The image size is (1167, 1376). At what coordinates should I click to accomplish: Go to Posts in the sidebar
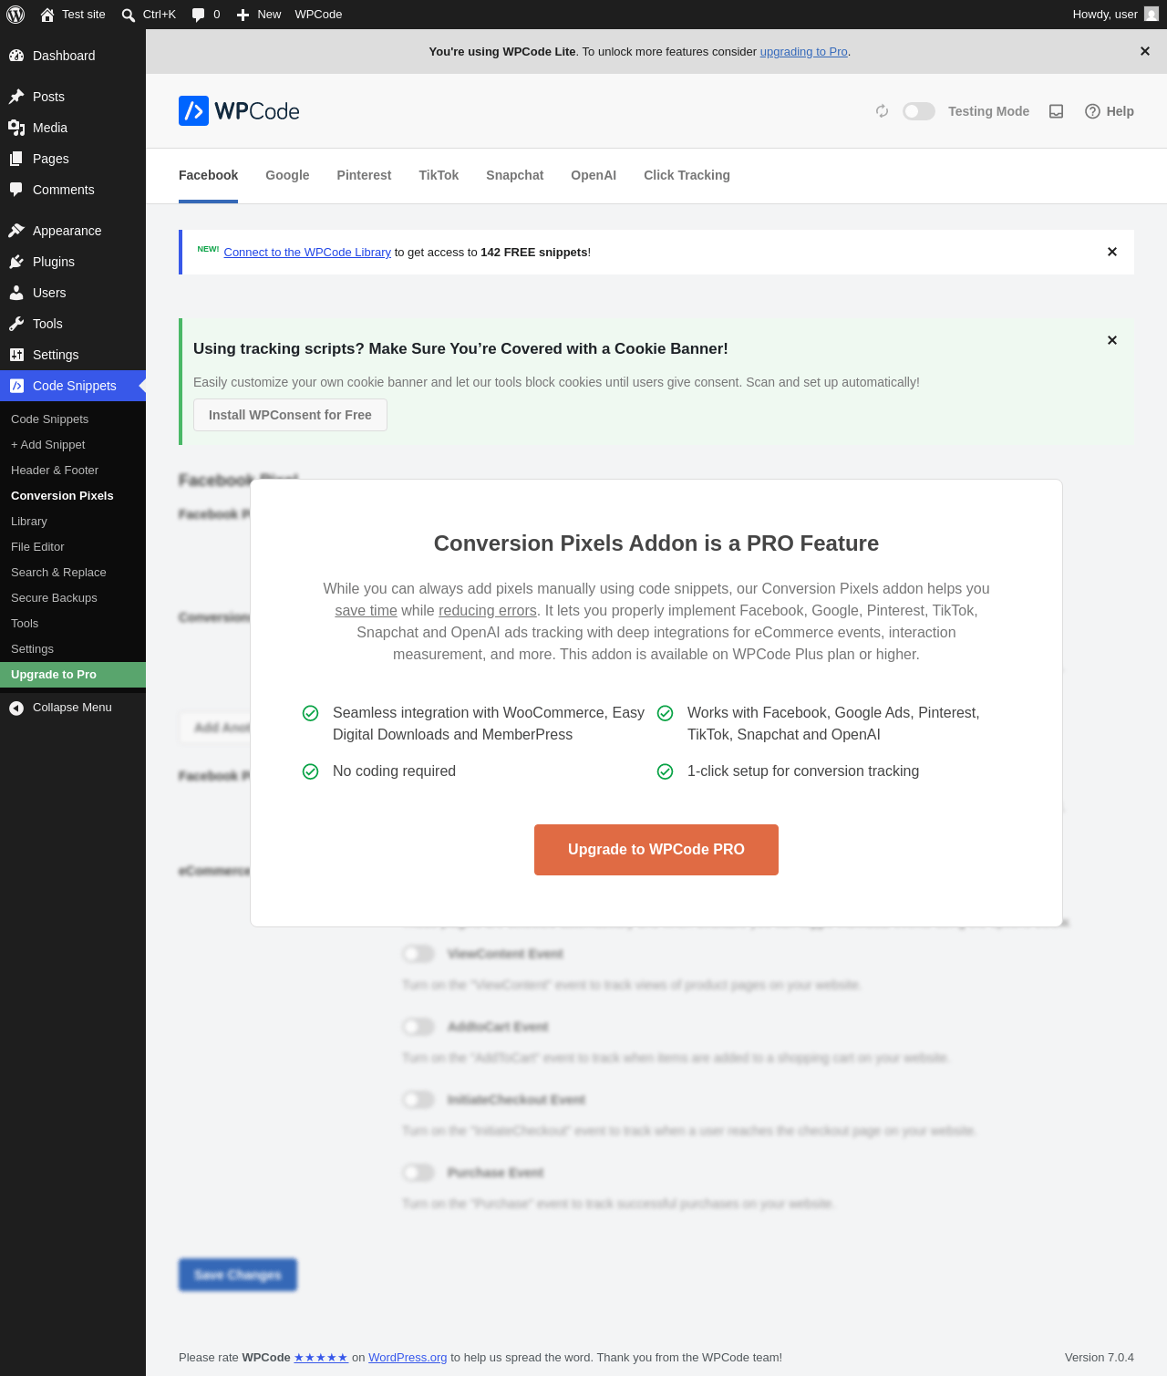point(73,97)
